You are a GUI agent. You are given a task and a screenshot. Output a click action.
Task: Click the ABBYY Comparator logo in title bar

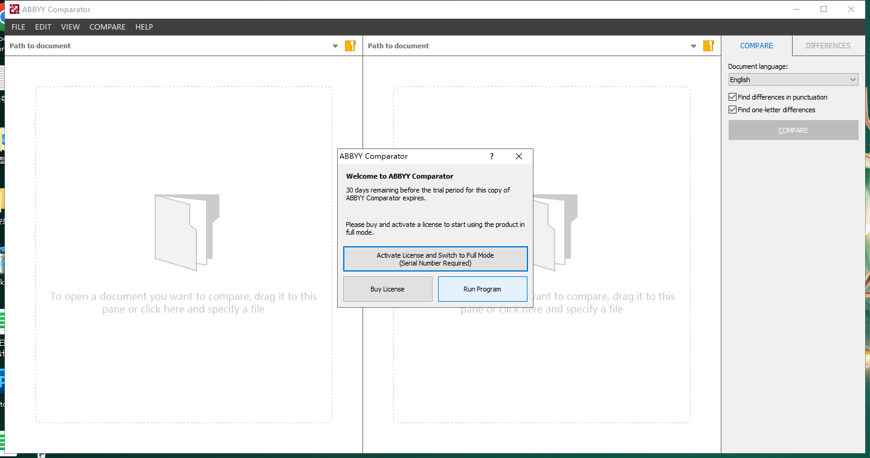click(14, 9)
